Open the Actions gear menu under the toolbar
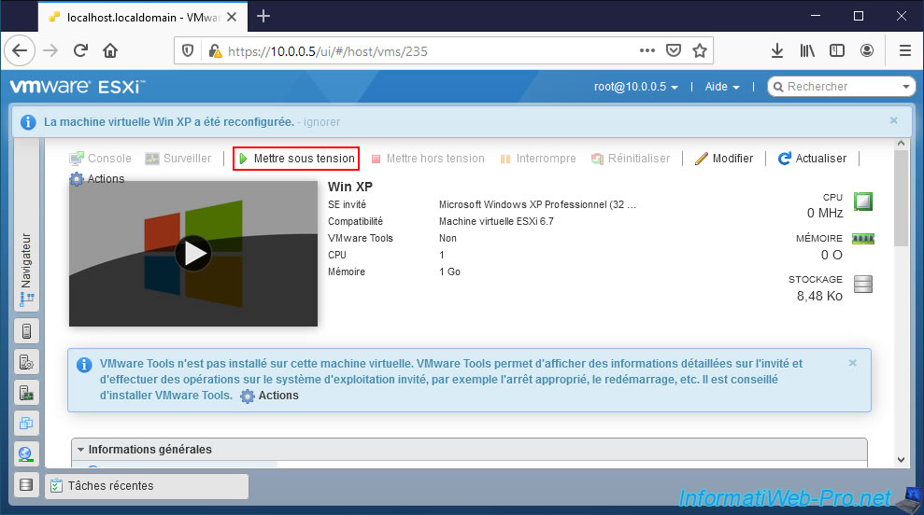Screen dimensions: 924x515 tap(97, 179)
